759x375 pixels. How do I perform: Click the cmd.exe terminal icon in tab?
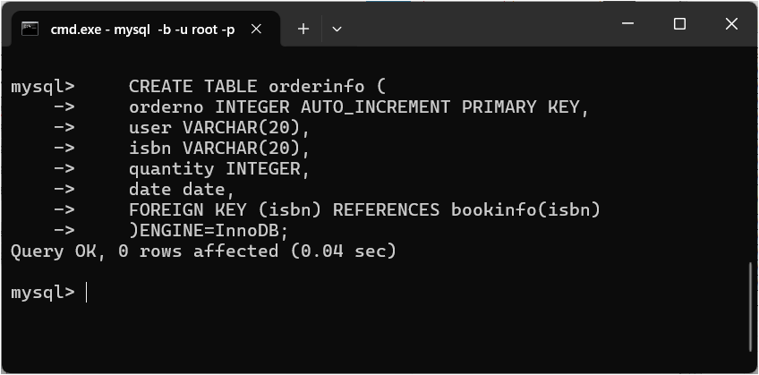[30, 29]
